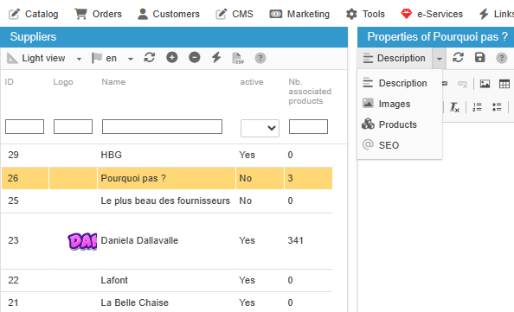Insert table in the editor toolbar
The image size is (514, 312).
504,84
